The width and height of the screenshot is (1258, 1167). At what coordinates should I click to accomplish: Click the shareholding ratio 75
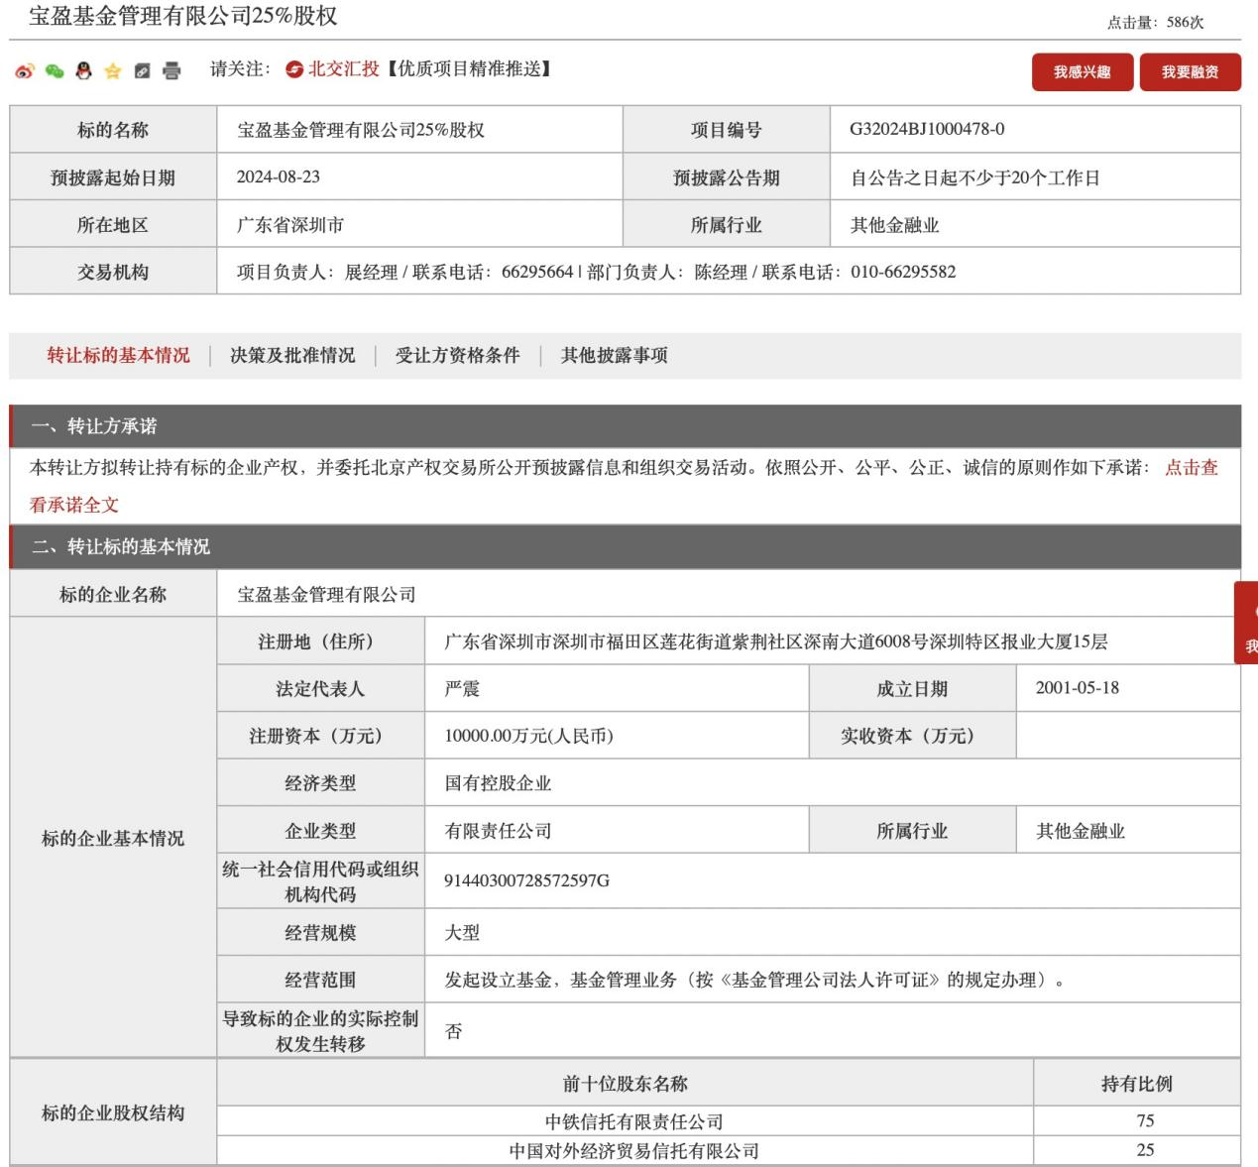(1145, 1120)
